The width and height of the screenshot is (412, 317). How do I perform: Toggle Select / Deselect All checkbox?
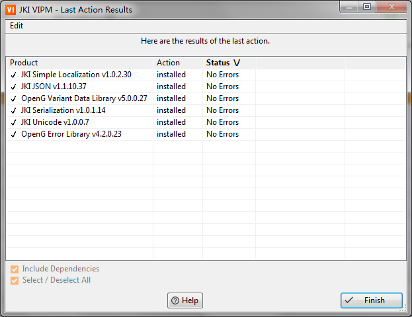pyautogui.click(x=15, y=280)
